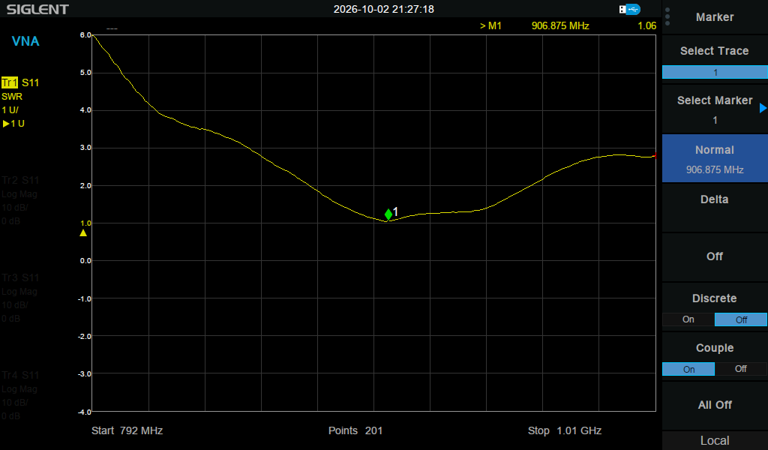The height and width of the screenshot is (450, 768).
Task: Select the Delta marker mode
Action: (715, 208)
